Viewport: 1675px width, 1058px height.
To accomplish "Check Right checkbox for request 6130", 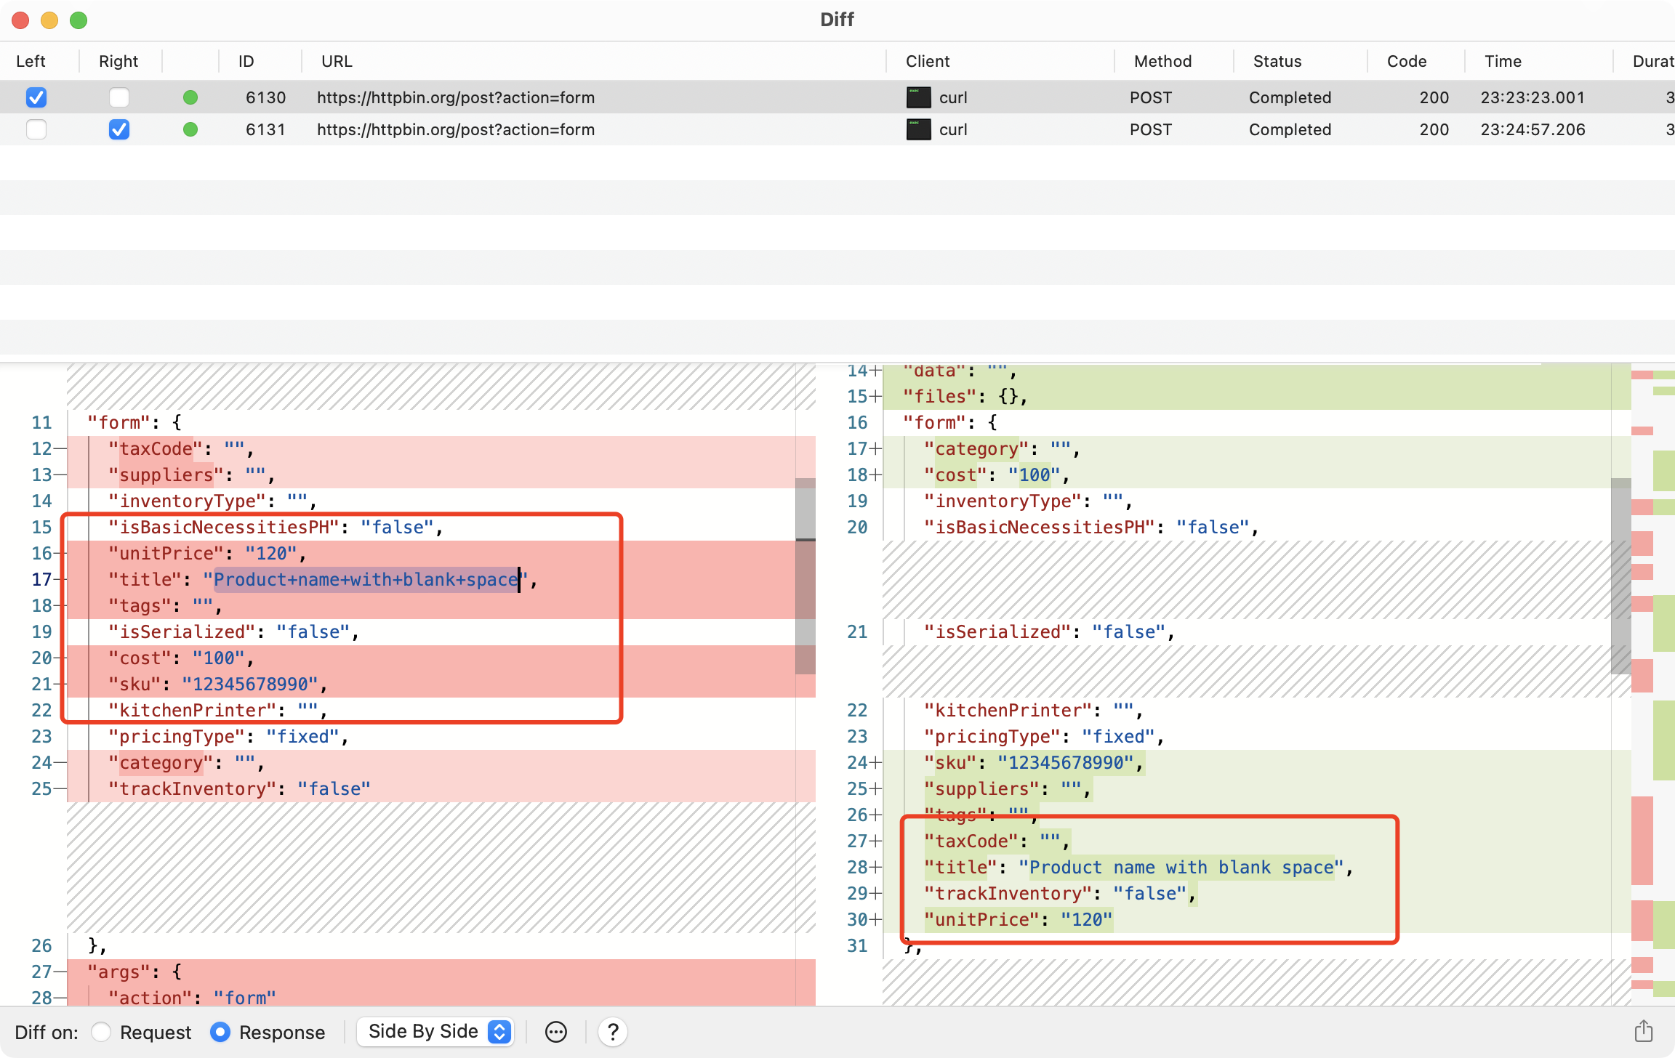I will [119, 97].
